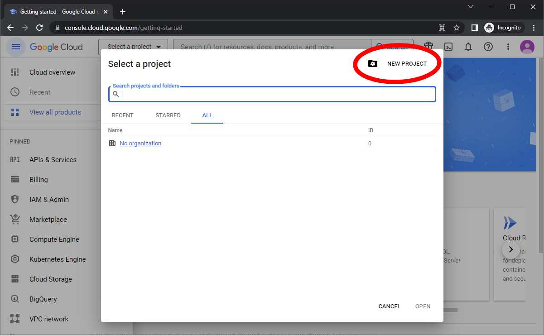Bookmark page with the star icon
Screen dimensions: 544x335
click(x=457, y=28)
